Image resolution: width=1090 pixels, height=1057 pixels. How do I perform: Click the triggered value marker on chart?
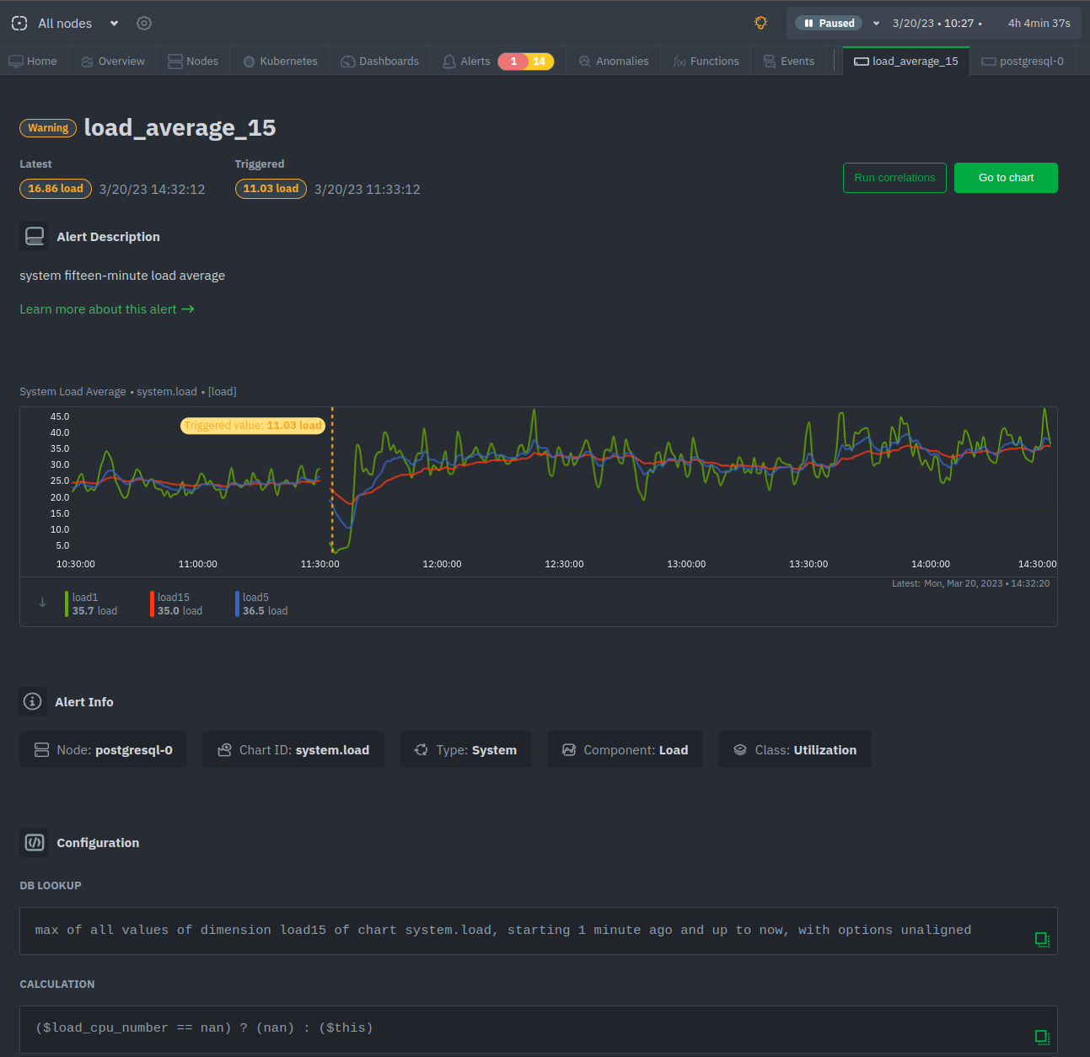click(253, 426)
